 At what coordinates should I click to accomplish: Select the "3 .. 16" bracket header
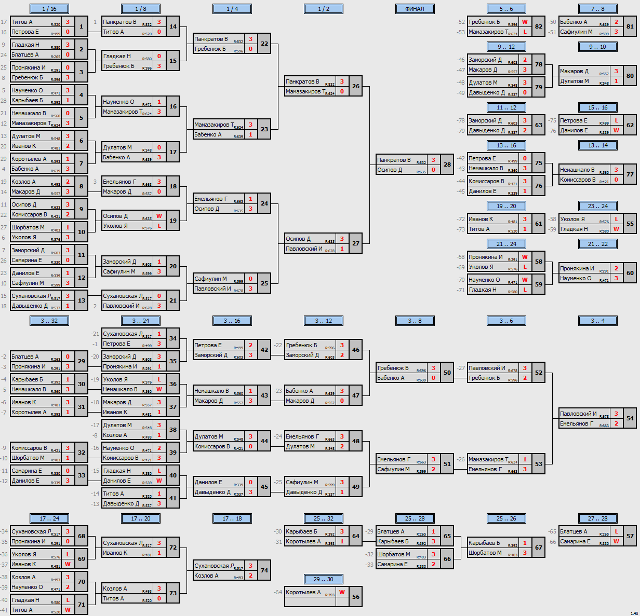pos(232,321)
